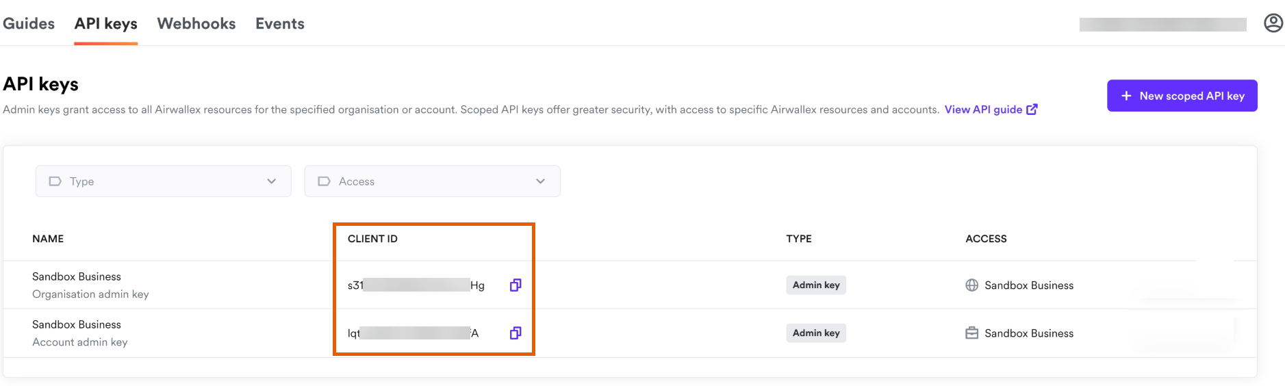Open the Type dropdown chevron
Viewport: 1285px width, 386px height.
coord(272,181)
